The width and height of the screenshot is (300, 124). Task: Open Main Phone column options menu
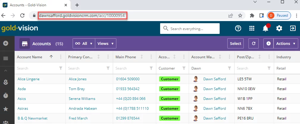(151, 57)
